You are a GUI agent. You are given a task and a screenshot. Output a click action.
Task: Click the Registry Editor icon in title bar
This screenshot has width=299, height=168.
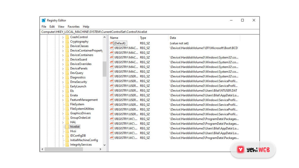(x=43, y=20)
